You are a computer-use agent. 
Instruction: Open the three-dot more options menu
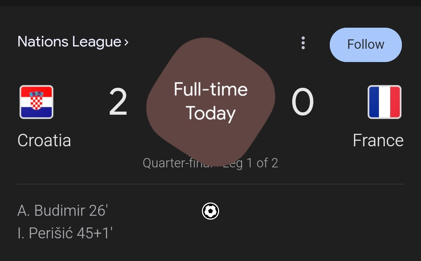(x=303, y=43)
